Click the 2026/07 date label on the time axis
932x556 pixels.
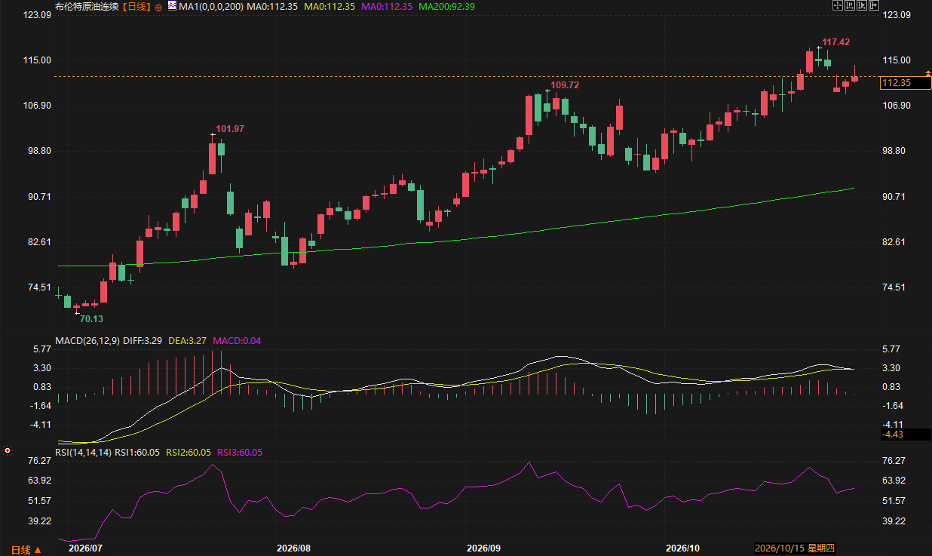pos(85,548)
